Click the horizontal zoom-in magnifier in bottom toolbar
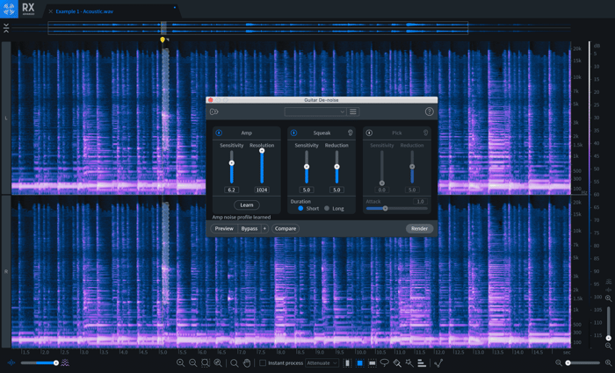 tap(180, 362)
